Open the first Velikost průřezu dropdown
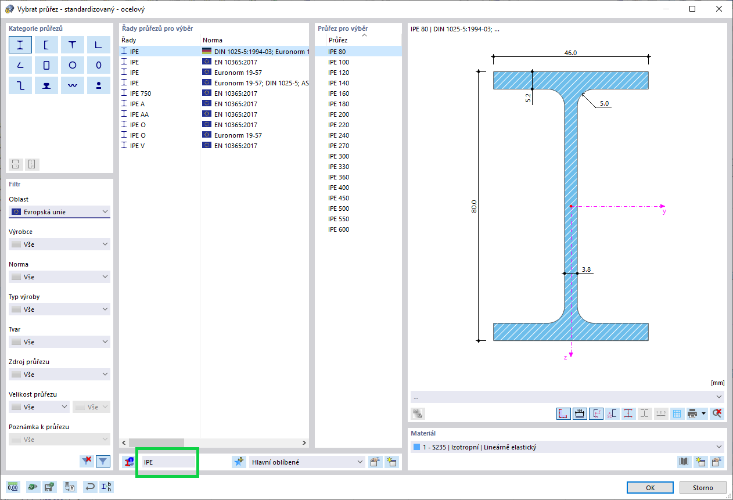The width and height of the screenshot is (733, 500). 39,407
